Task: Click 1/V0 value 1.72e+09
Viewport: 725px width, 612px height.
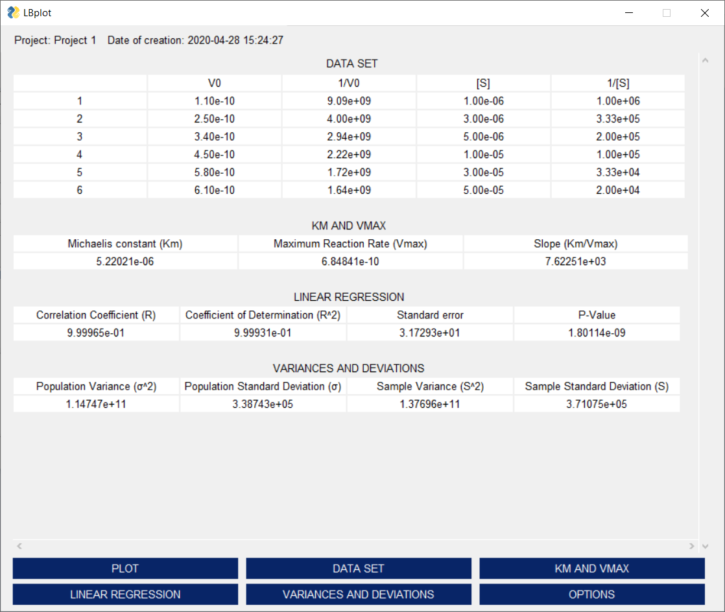Action: tap(349, 172)
